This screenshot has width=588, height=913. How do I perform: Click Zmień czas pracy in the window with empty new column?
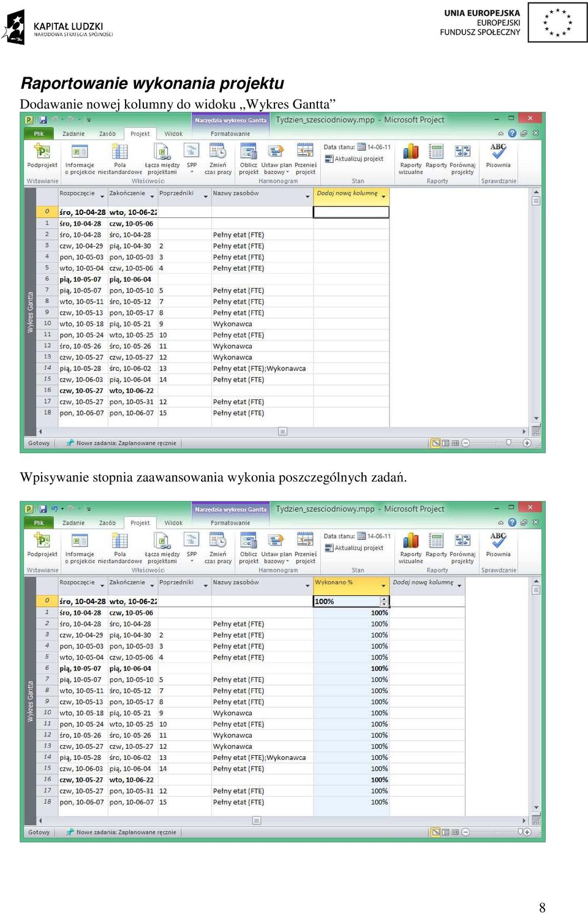(218, 158)
